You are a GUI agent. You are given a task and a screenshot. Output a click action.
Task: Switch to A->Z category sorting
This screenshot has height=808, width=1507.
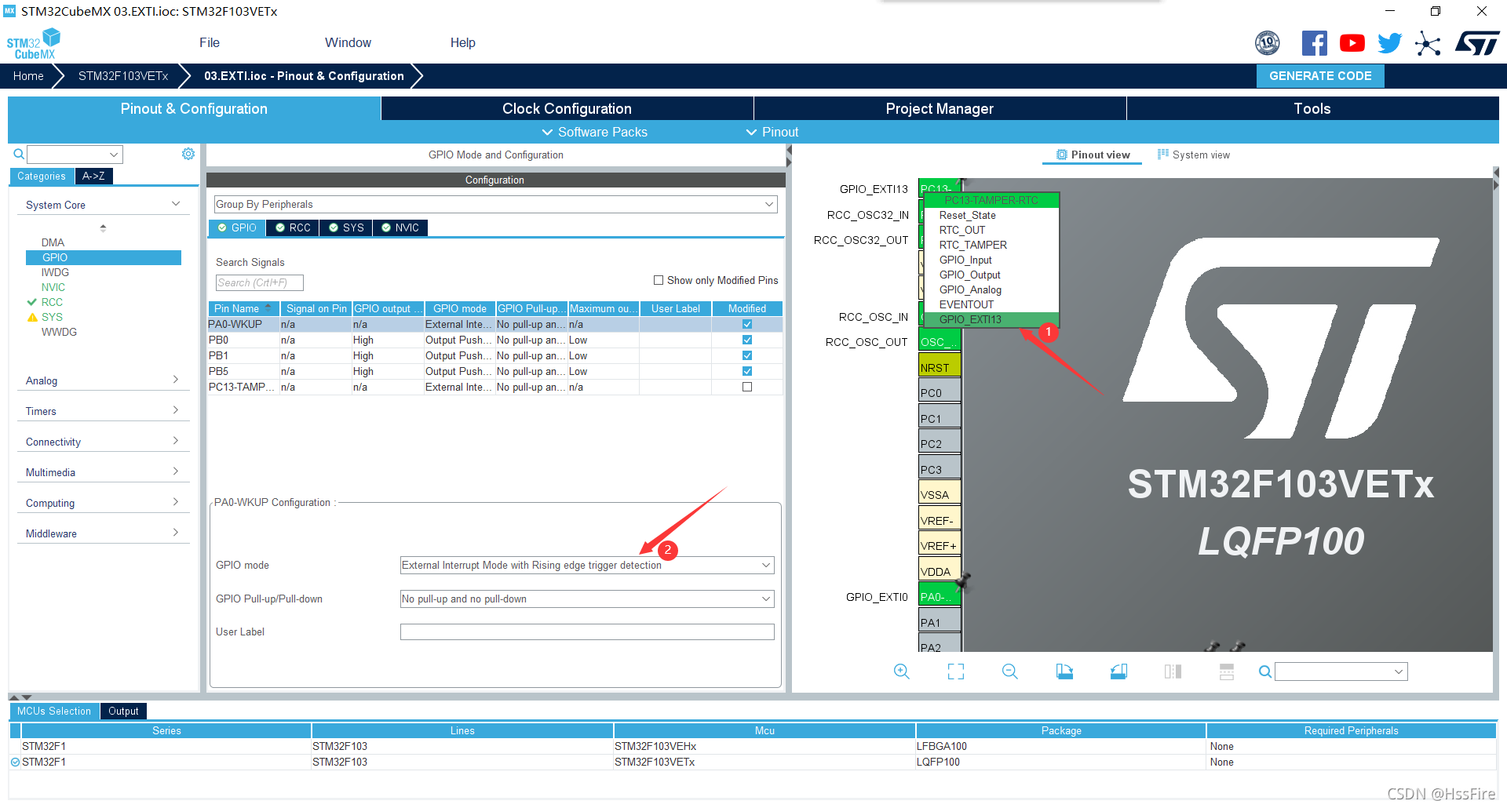click(93, 177)
